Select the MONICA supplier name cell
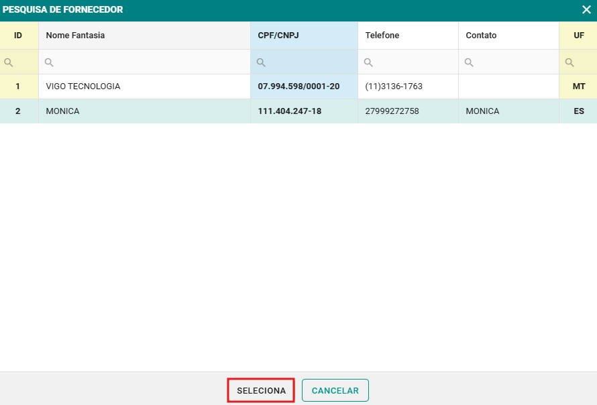The height and width of the screenshot is (405, 597). (x=63, y=111)
